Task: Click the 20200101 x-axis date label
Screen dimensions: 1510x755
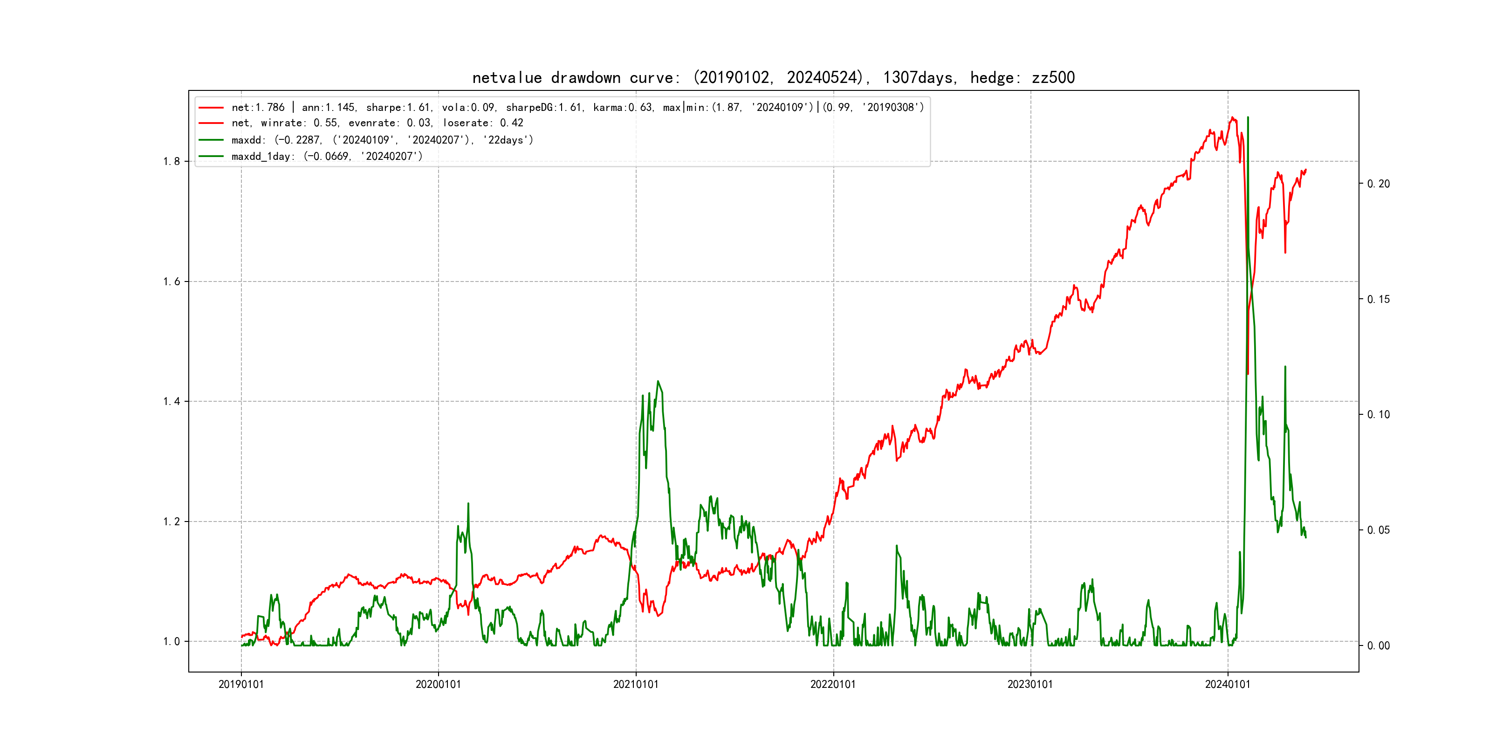Action: 439,685
